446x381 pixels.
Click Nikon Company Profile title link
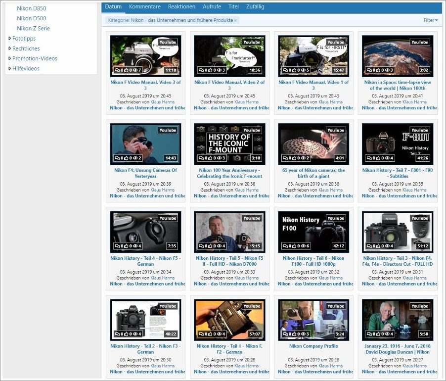point(313,346)
